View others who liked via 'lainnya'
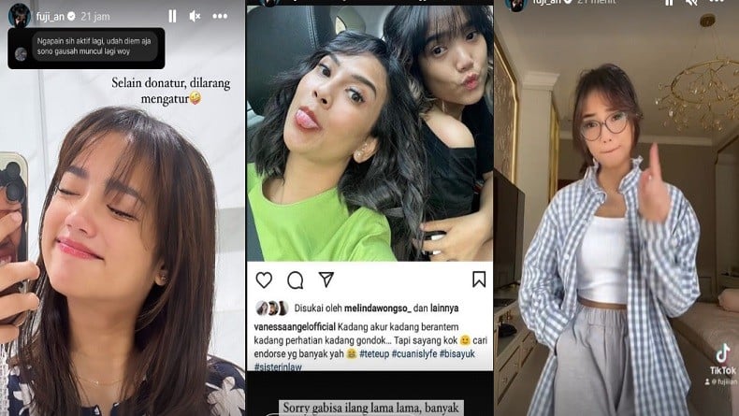Viewport: 739px width, 416px height. tap(444, 308)
